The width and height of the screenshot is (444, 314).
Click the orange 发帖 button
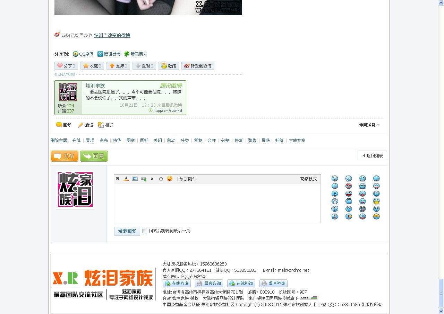click(65, 156)
